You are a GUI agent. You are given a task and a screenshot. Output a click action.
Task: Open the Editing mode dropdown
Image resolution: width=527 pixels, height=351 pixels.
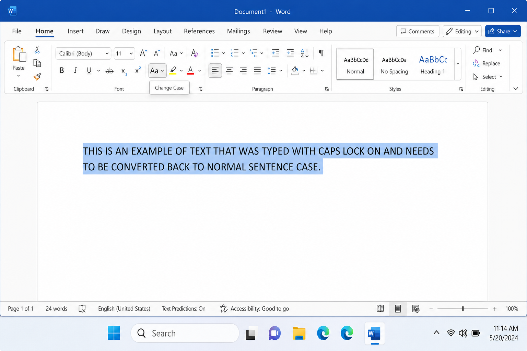click(x=462, y=31)
